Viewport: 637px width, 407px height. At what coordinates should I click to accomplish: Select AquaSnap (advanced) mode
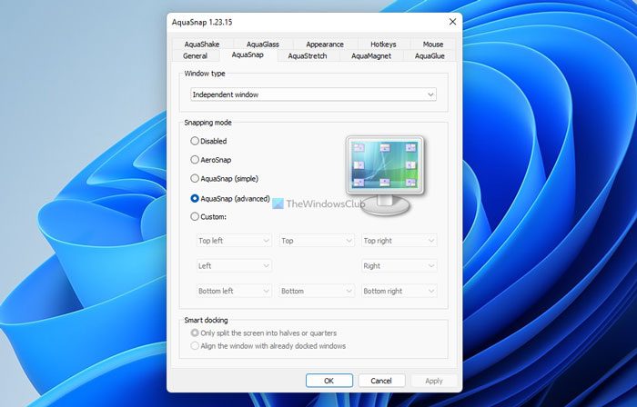(x=230, y=199)
